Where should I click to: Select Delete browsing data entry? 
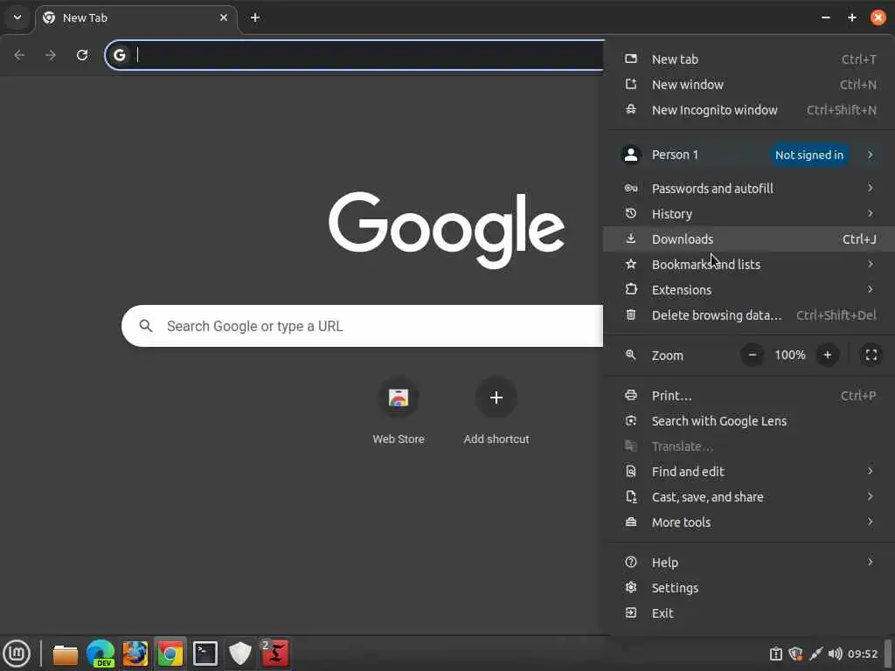(x=749, y=315)
